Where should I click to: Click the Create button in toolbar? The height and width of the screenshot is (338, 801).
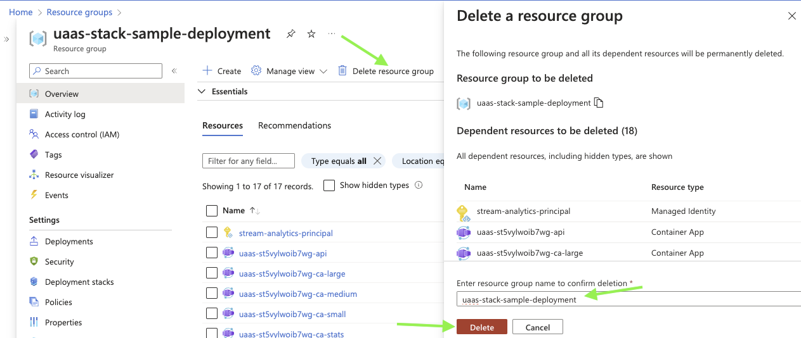[x=221, y=71]
